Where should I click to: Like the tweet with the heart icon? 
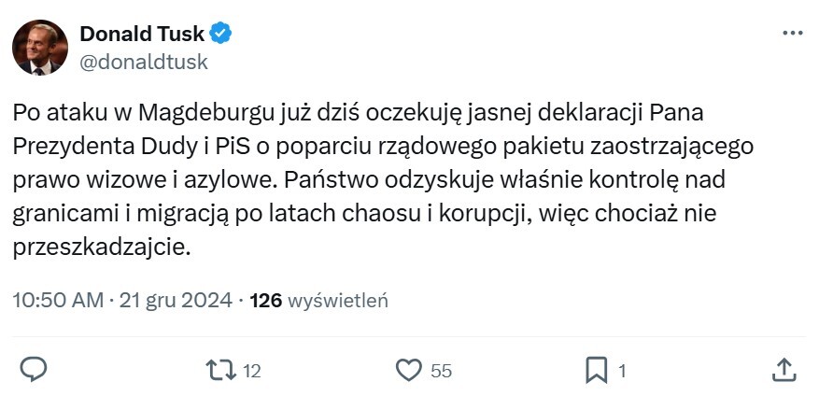[x=408, y=370]
